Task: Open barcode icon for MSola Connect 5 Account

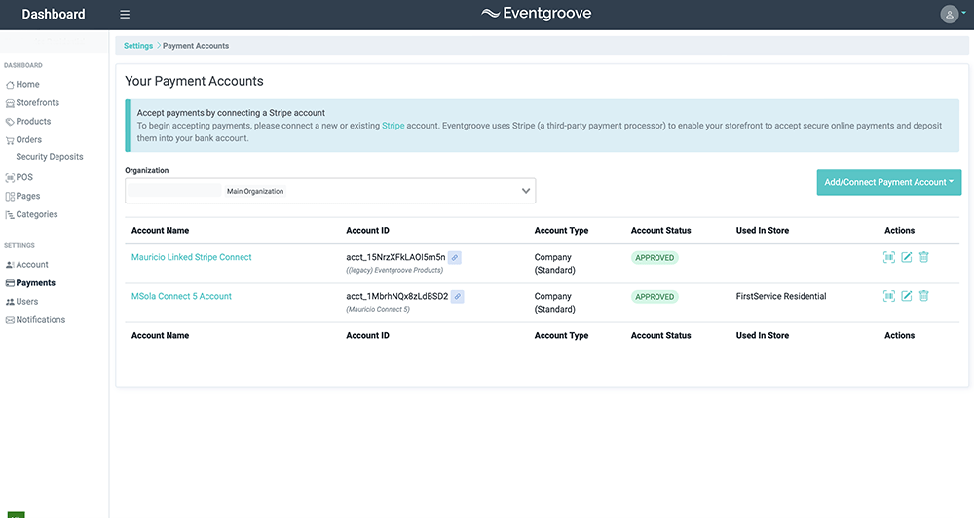Action: (889, 296)
